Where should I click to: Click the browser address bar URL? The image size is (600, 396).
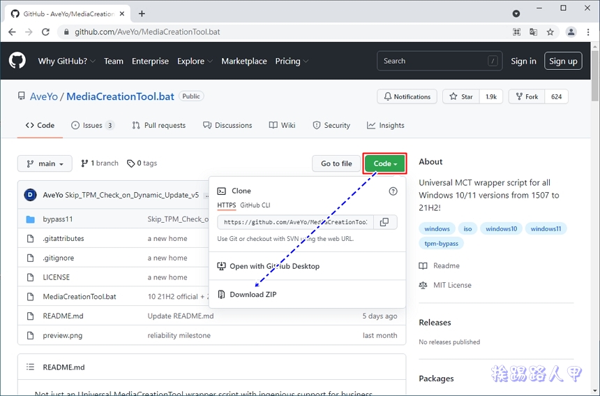[x=147, y=32]
